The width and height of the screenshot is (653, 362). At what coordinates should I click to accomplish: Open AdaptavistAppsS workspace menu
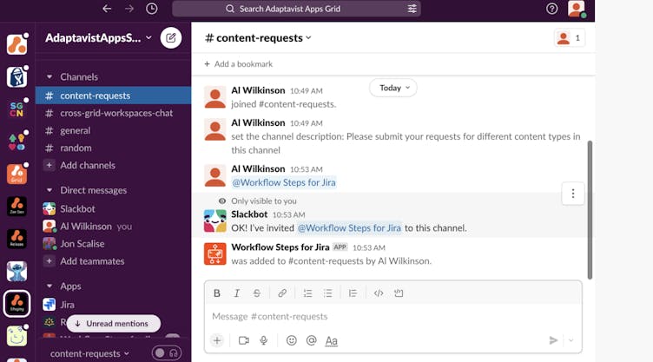[x=98, y=38]
